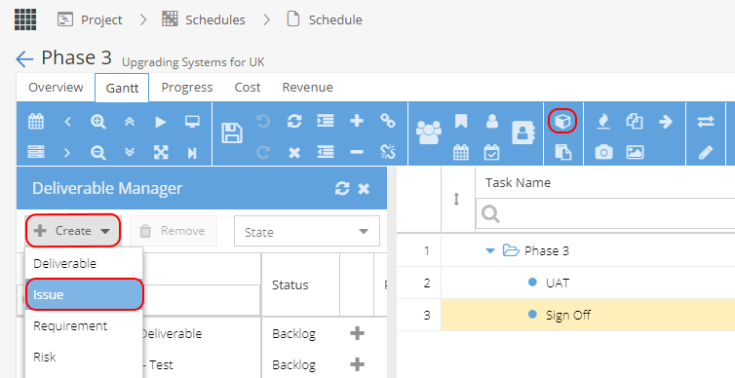Viewport: 735px width, 378px height.
Task: Click the plus on the Deliverable Backlog row
Action: tap(357, 333)
